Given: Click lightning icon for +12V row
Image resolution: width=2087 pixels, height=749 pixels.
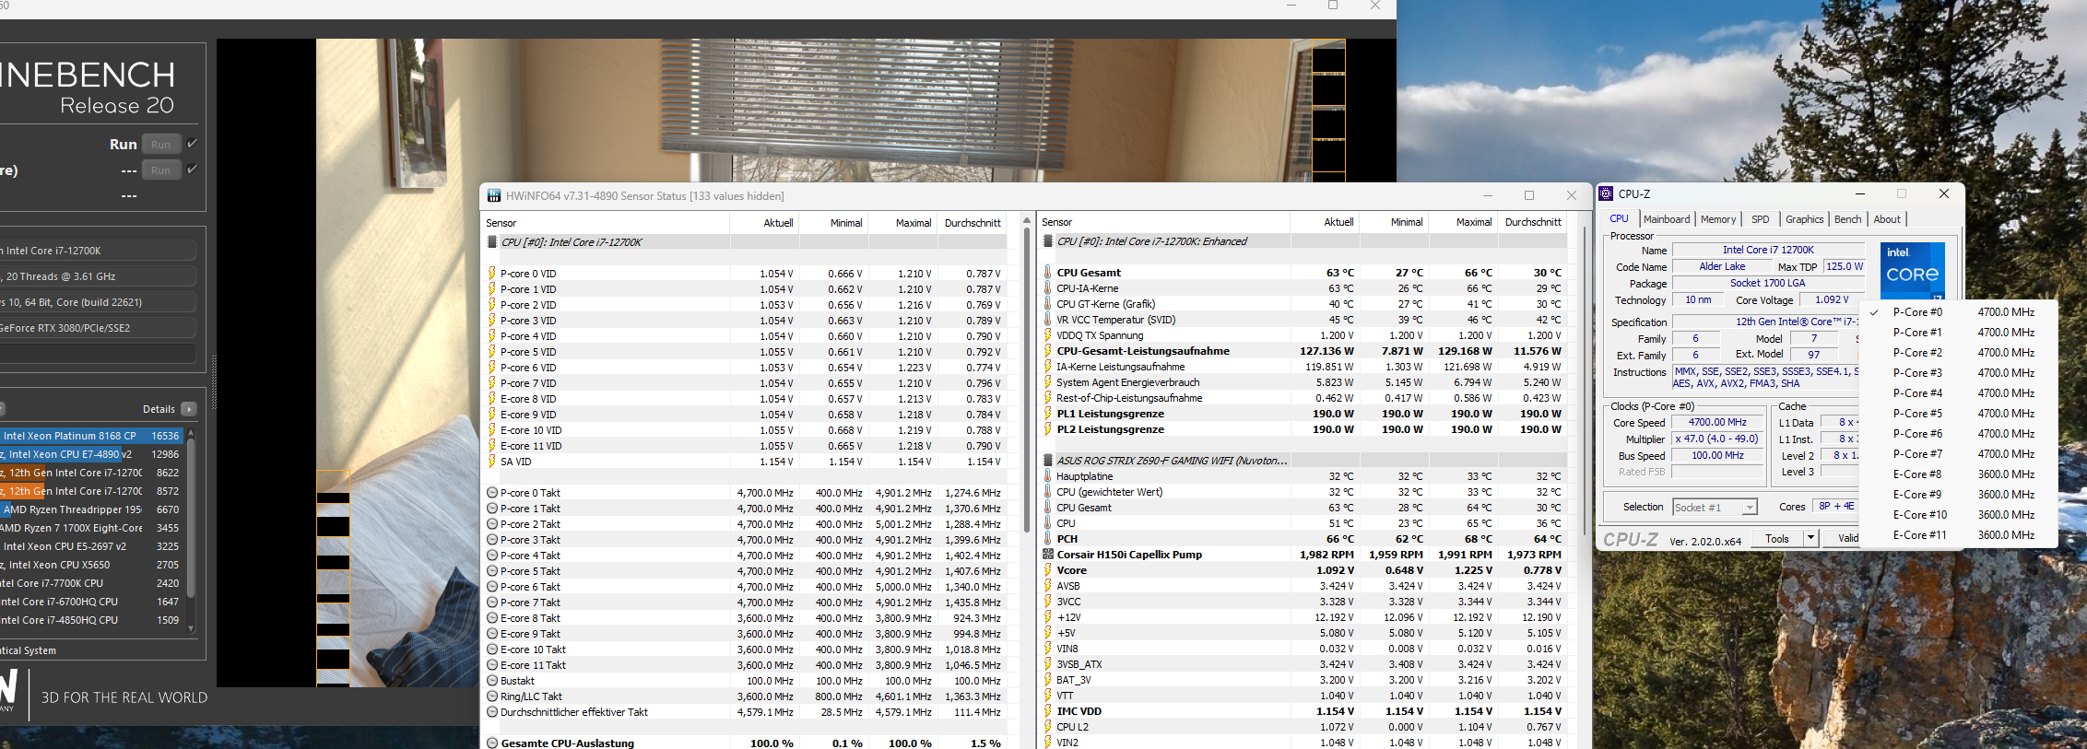Looking at the screenshot, I should tap(1048, 617).
